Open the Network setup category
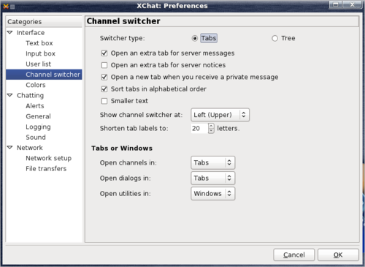Image resolution: width=365 pixels, height=267 pixels. (48, 158)
